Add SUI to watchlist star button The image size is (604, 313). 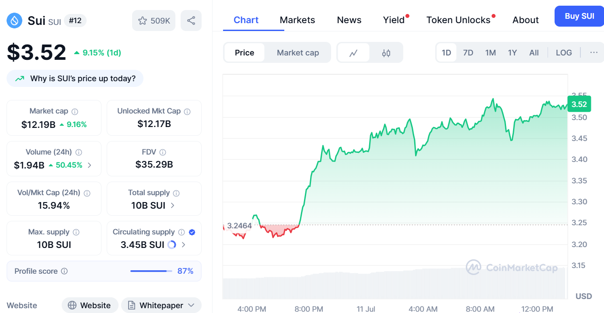(x=154, y=21)
